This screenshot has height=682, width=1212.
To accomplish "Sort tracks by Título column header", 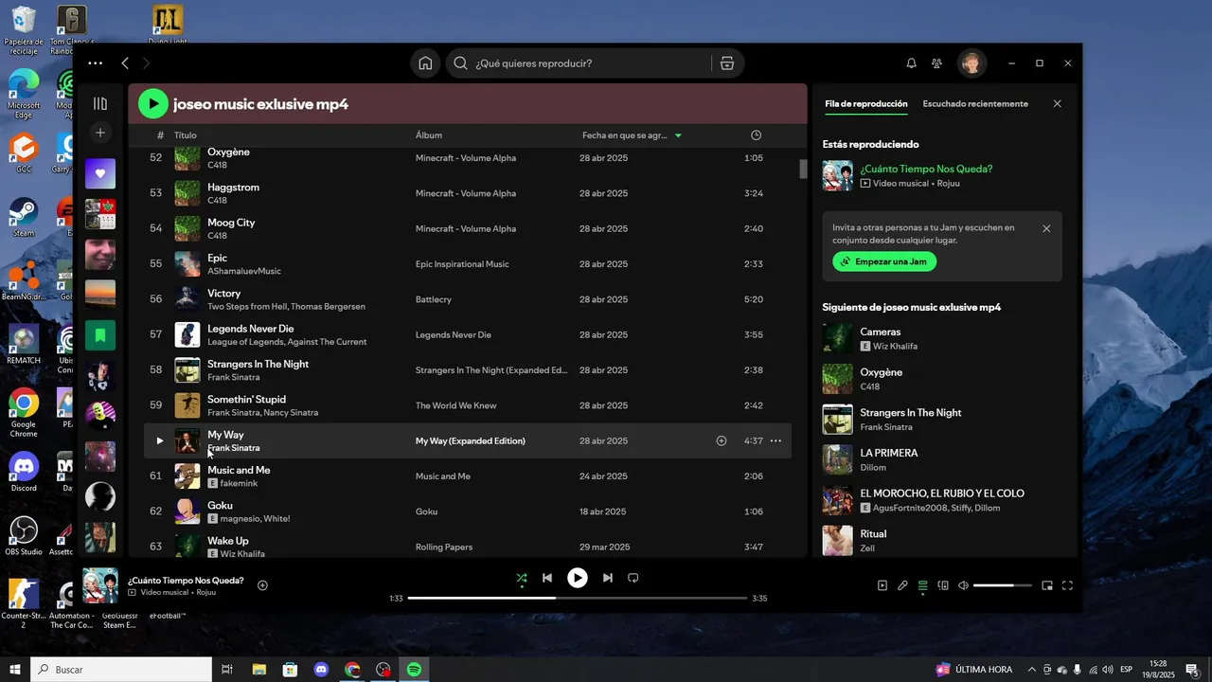I will tap(186, 135).
